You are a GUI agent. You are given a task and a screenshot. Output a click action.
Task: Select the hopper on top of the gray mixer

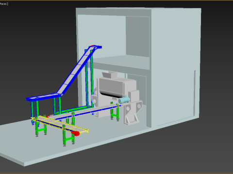[x=110, y=74]
